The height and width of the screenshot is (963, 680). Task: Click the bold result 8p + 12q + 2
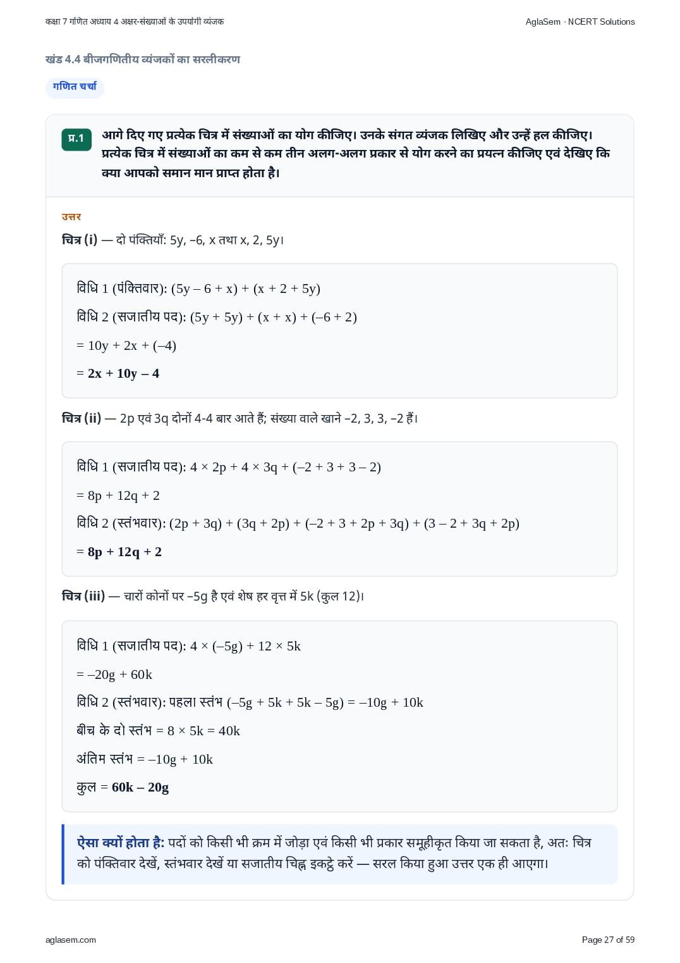click(x=124, y=552)
